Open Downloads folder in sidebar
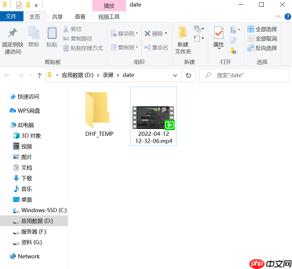This screenshot has height=269, width=292. 23,178
